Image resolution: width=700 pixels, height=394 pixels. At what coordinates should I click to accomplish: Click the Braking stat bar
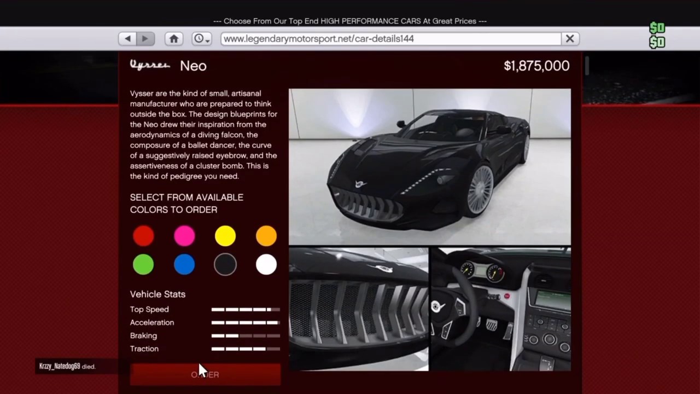(x=246, y=335)
